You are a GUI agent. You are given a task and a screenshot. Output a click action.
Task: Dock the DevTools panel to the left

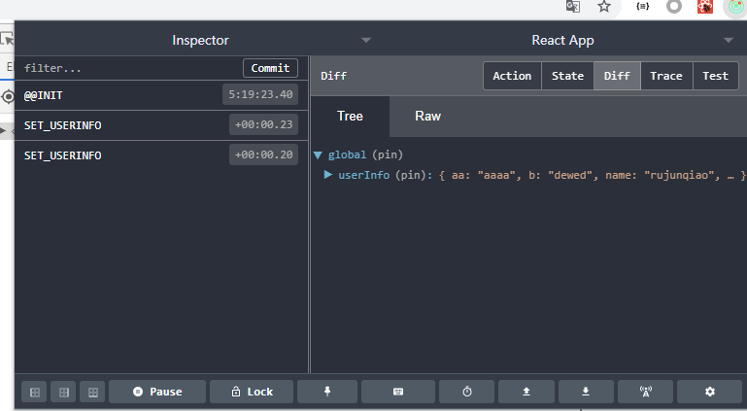[x=34, y=392]
